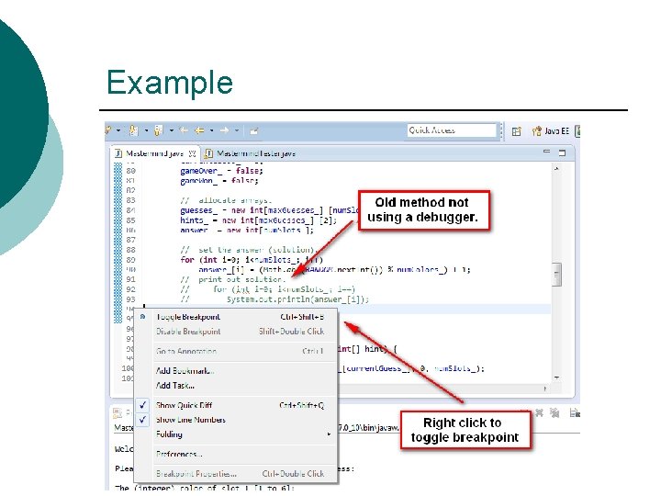
Task: Close the Mastermind.java tab
Action: point(192,153)
